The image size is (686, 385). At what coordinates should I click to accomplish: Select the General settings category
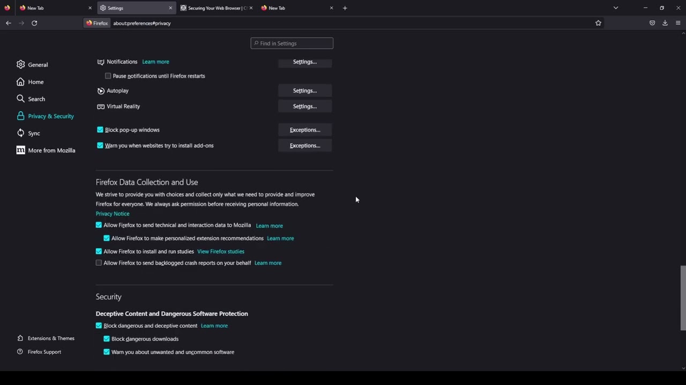click(38, 65)
